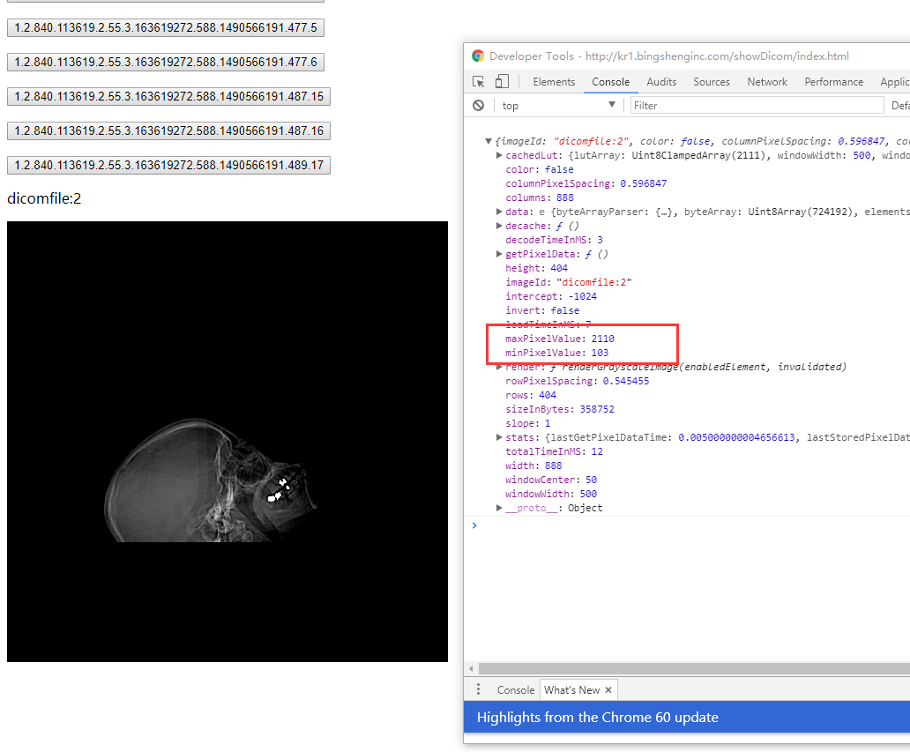Switch to the Elements tab
This screenshot has width=910, height=752.
click(554, 81)
